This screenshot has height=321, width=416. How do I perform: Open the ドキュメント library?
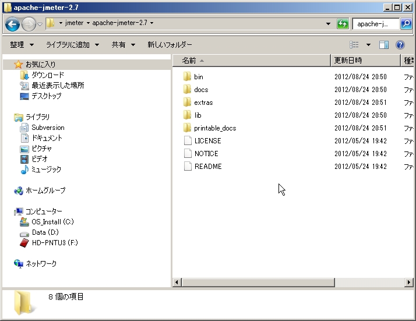(x=47, y=138)
